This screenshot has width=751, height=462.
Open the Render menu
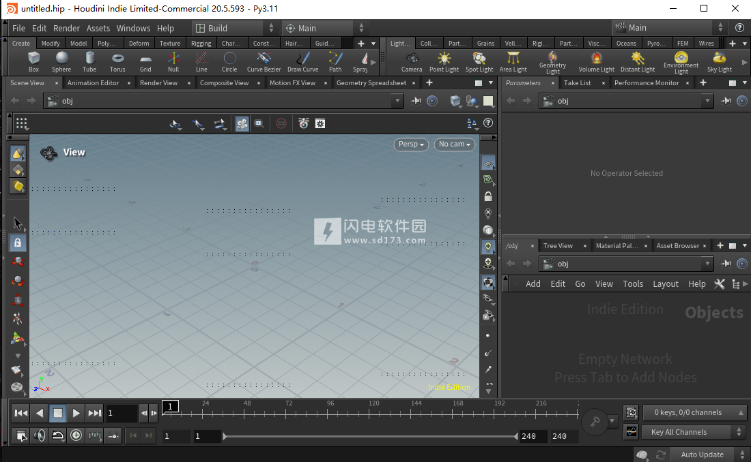point(66,28)
